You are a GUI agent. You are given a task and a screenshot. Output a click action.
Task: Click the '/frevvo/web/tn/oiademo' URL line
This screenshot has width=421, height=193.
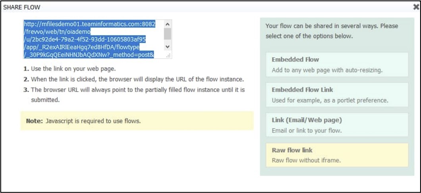pyautogui.click(x=58, y=32)
